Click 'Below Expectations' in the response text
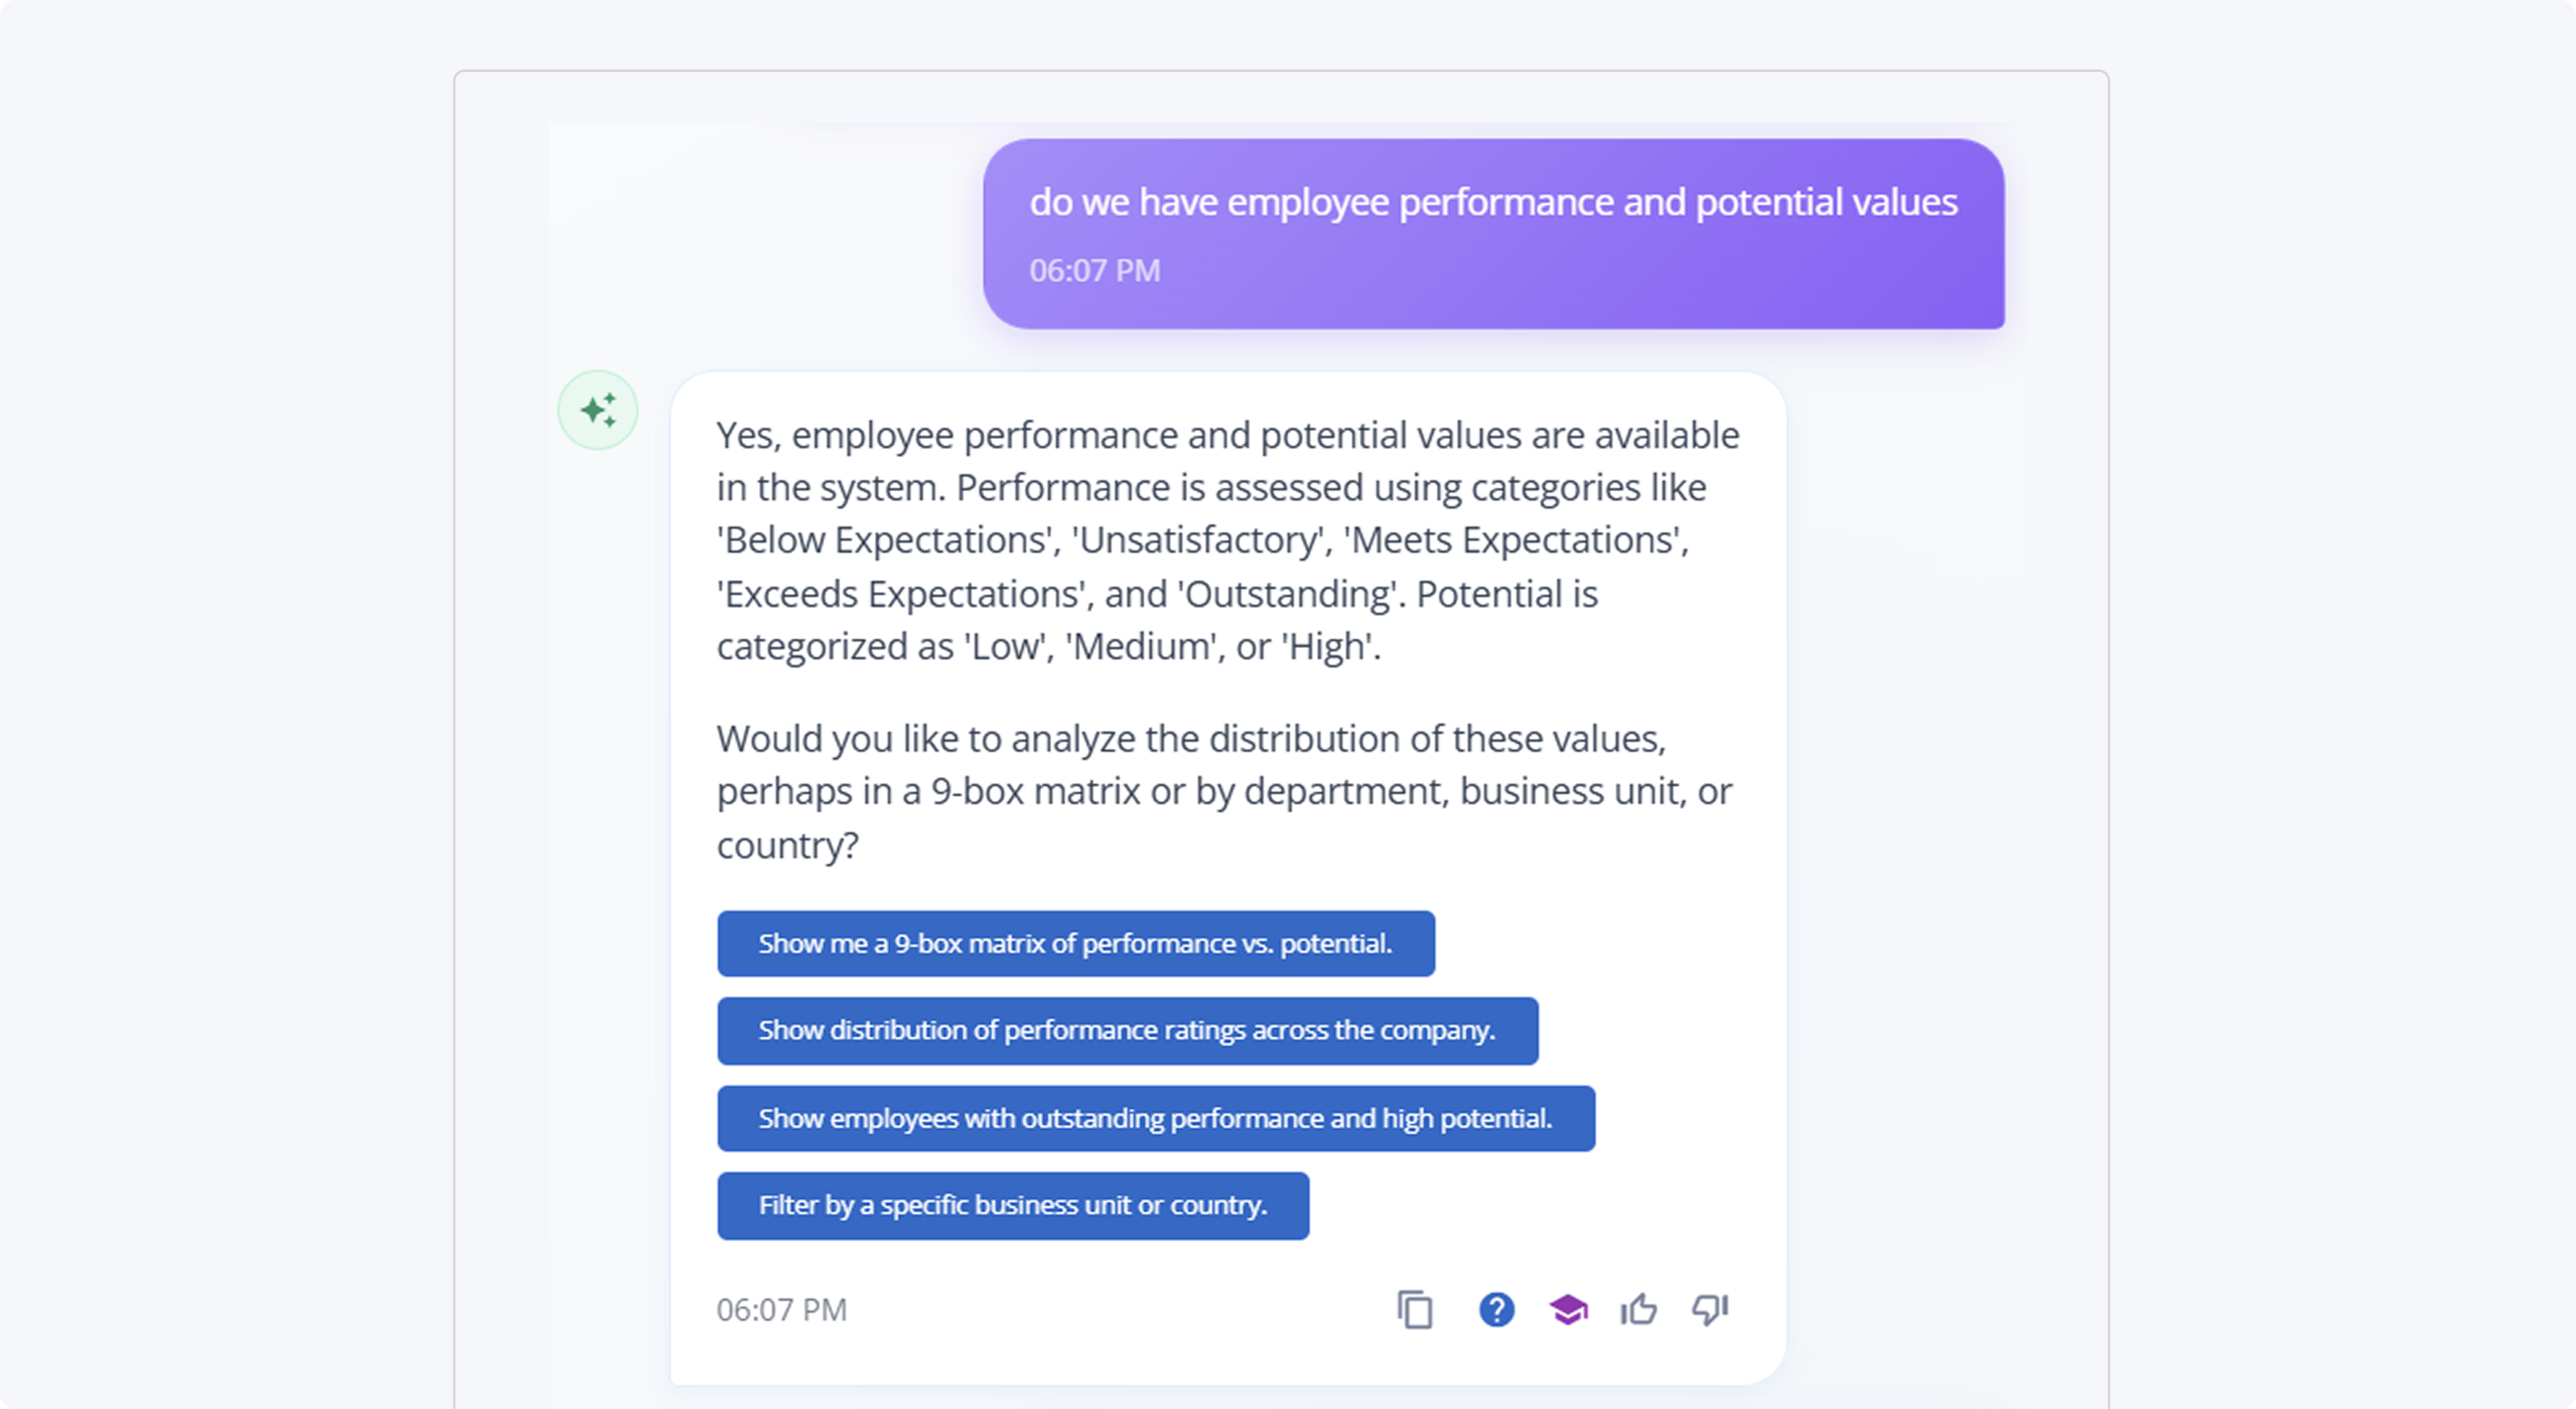 click(x=886, y=540)
